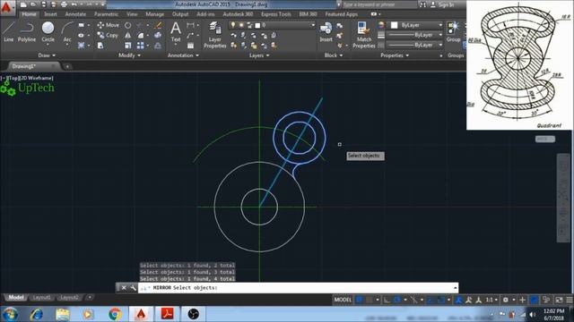Open the linetype ByLayer dropdown

coord(415,45)
